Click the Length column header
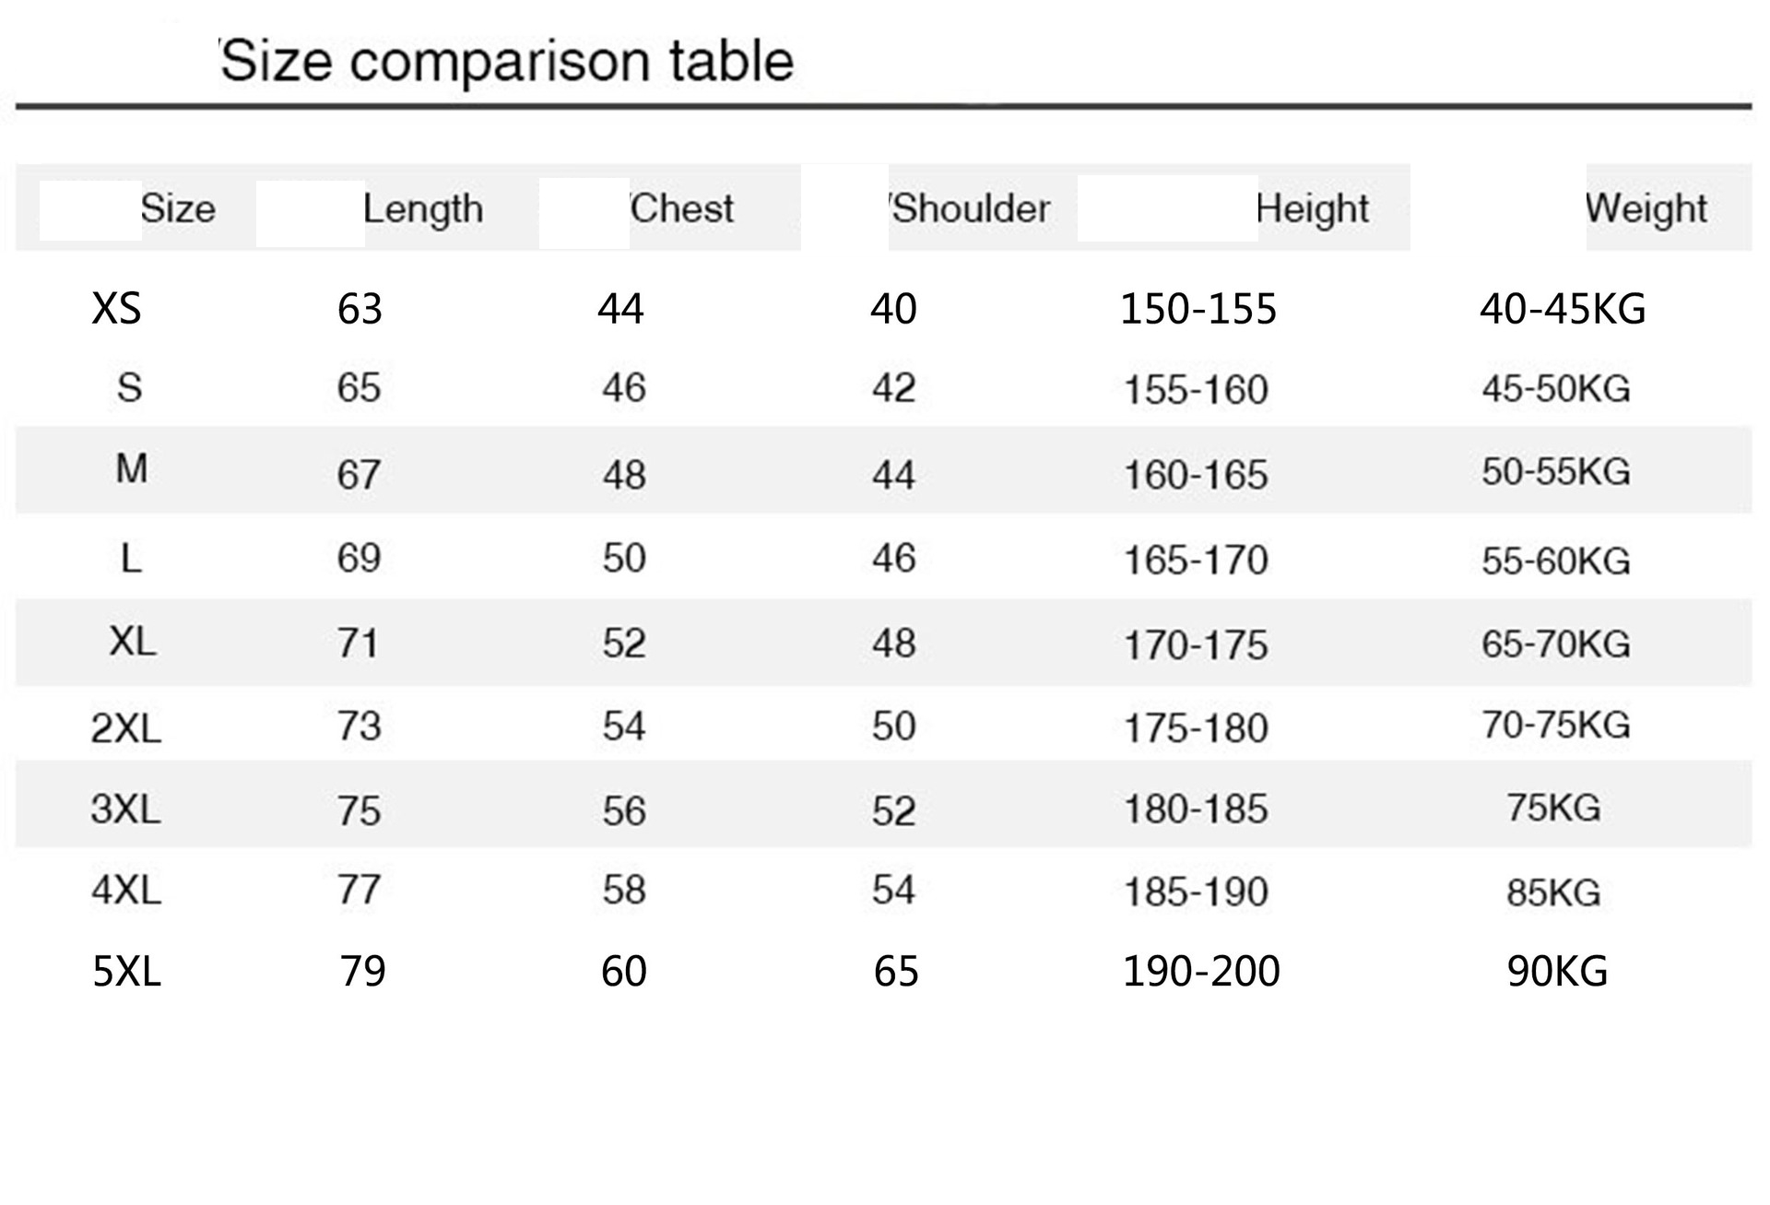This screenshot has height=1205, width=1770. pyautogui.click(x=423, y=209)
